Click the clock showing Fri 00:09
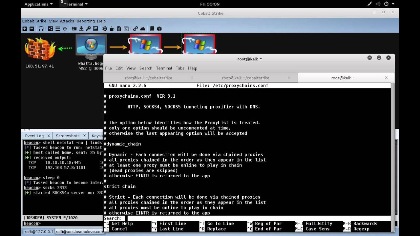The width and height of the screenshot is (420, 236). [x=210, y=4]
